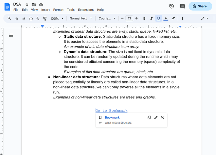Open the text color picker
216x155 pixels.
point(166,18)
